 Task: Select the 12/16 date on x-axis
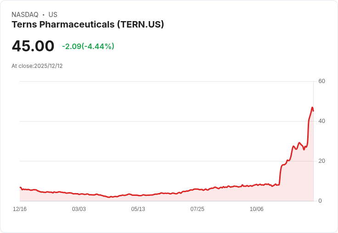coord(20,209)
